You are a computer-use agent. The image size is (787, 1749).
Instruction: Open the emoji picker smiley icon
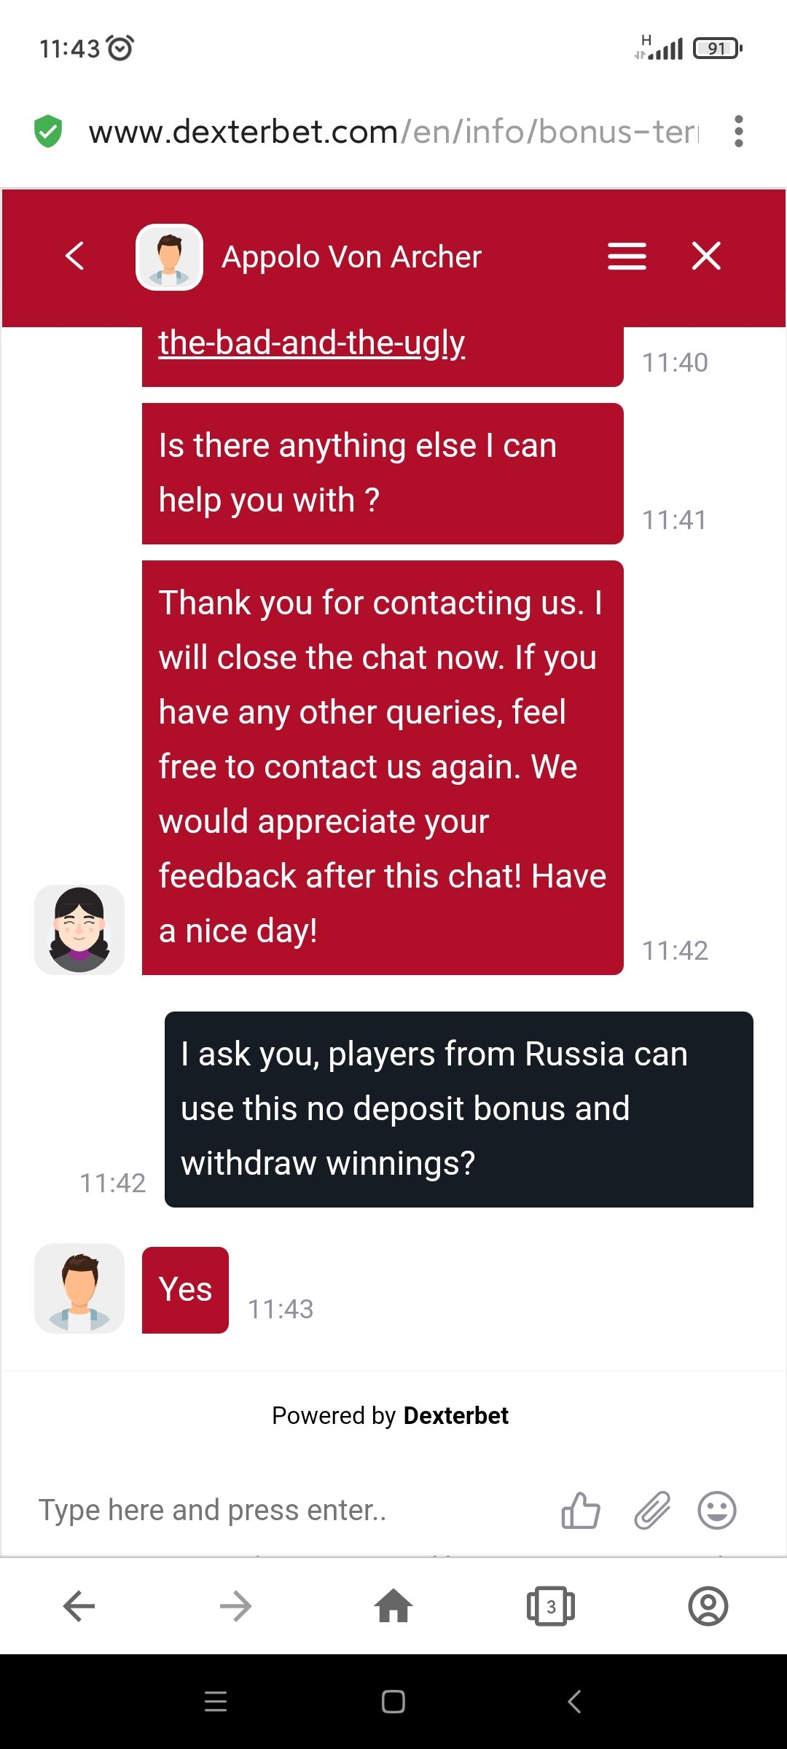click(x=717, y=1510)
